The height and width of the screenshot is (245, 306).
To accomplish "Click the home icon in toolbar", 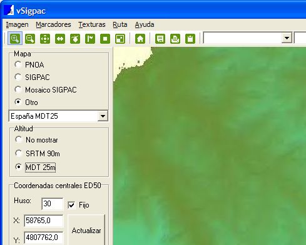I will pyautogui.click(x=140, y=39).
